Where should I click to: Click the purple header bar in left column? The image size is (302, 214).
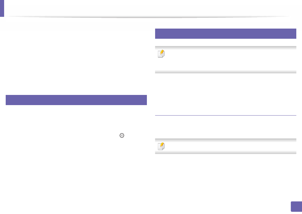tap(76, 100)
